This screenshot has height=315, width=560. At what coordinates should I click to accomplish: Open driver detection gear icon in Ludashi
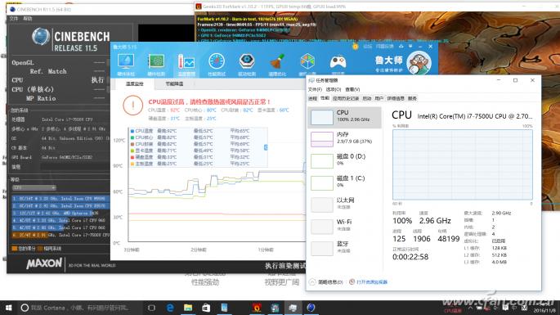click(247, 62)
